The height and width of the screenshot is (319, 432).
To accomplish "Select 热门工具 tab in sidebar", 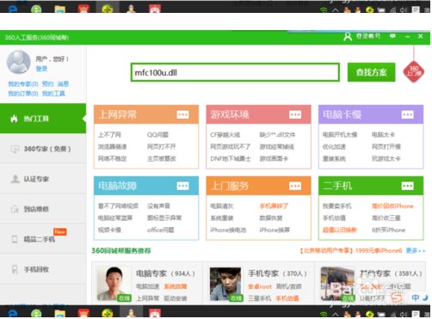I will (43, 119).
